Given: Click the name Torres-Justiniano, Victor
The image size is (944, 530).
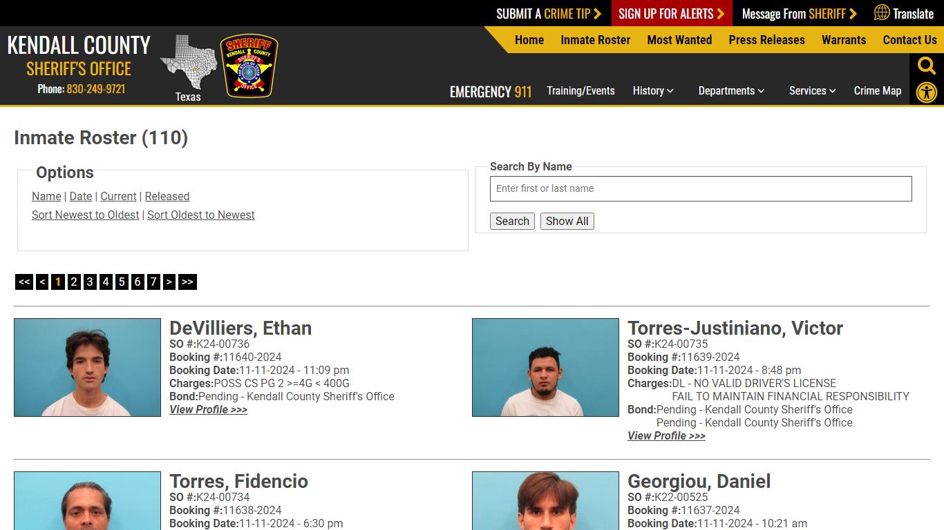Looking at the screenshot, I should coord(735,328).
